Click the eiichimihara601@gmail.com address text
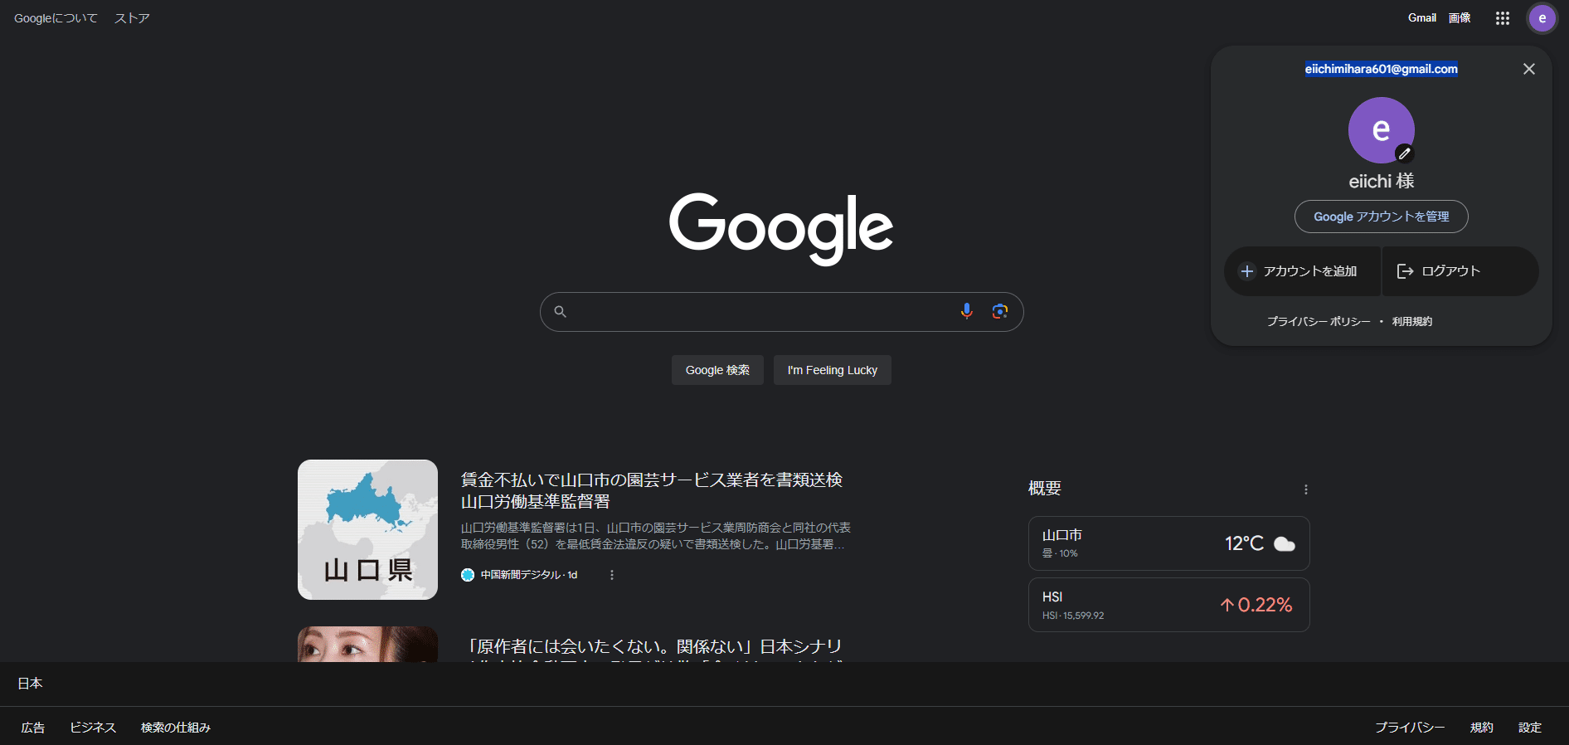The height and width of the screenshot is (745, 1569). [1382, 69]
